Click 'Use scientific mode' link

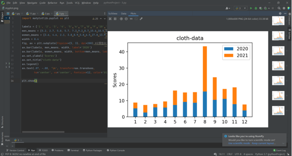pos(239,143)
